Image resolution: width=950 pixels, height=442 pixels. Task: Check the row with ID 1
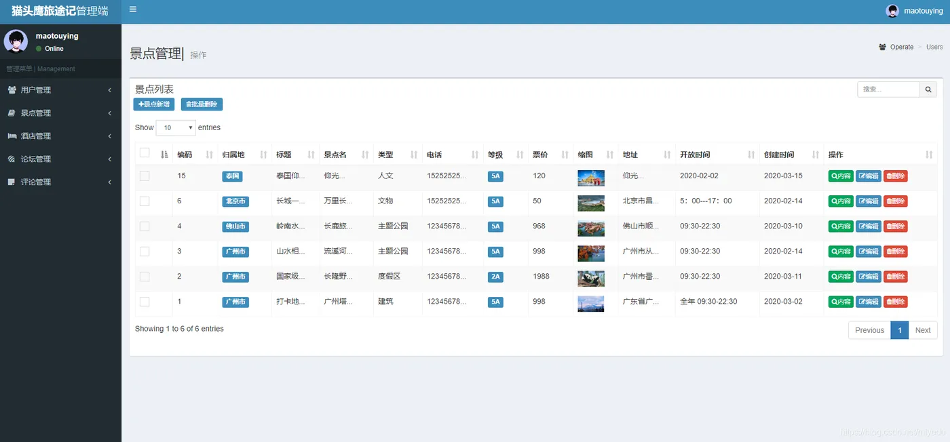click(x=145, y=302)
